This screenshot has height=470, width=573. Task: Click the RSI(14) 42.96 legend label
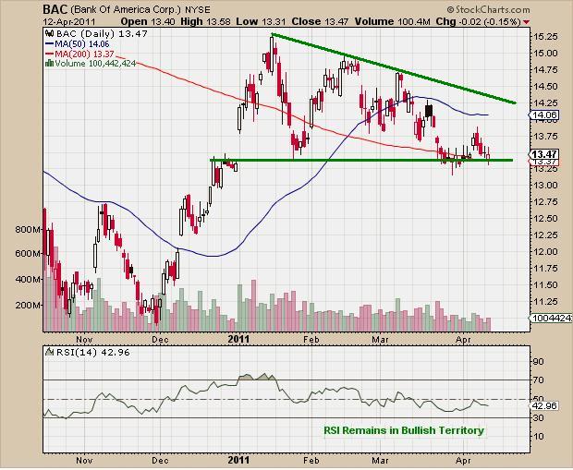point(92,353)
